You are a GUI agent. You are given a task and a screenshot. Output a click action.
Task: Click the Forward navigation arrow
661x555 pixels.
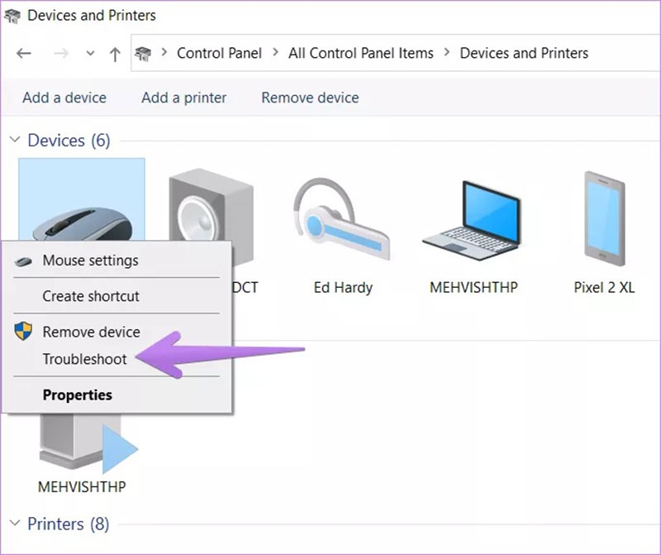pyautogui.click(x=61, y=54)
